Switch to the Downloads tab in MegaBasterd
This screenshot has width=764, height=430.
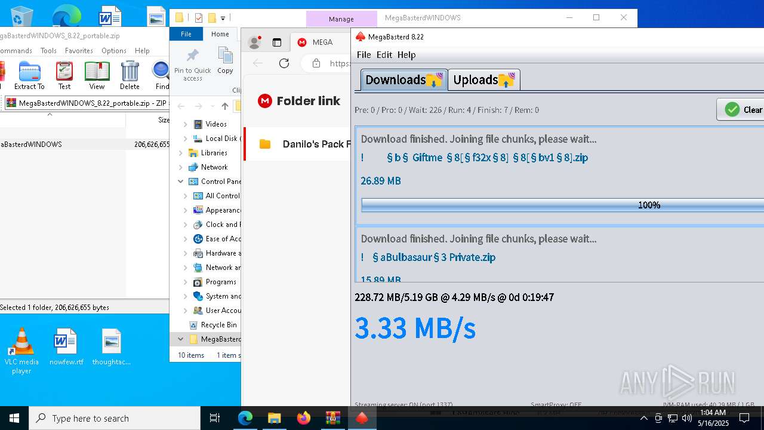click(403, 80)
